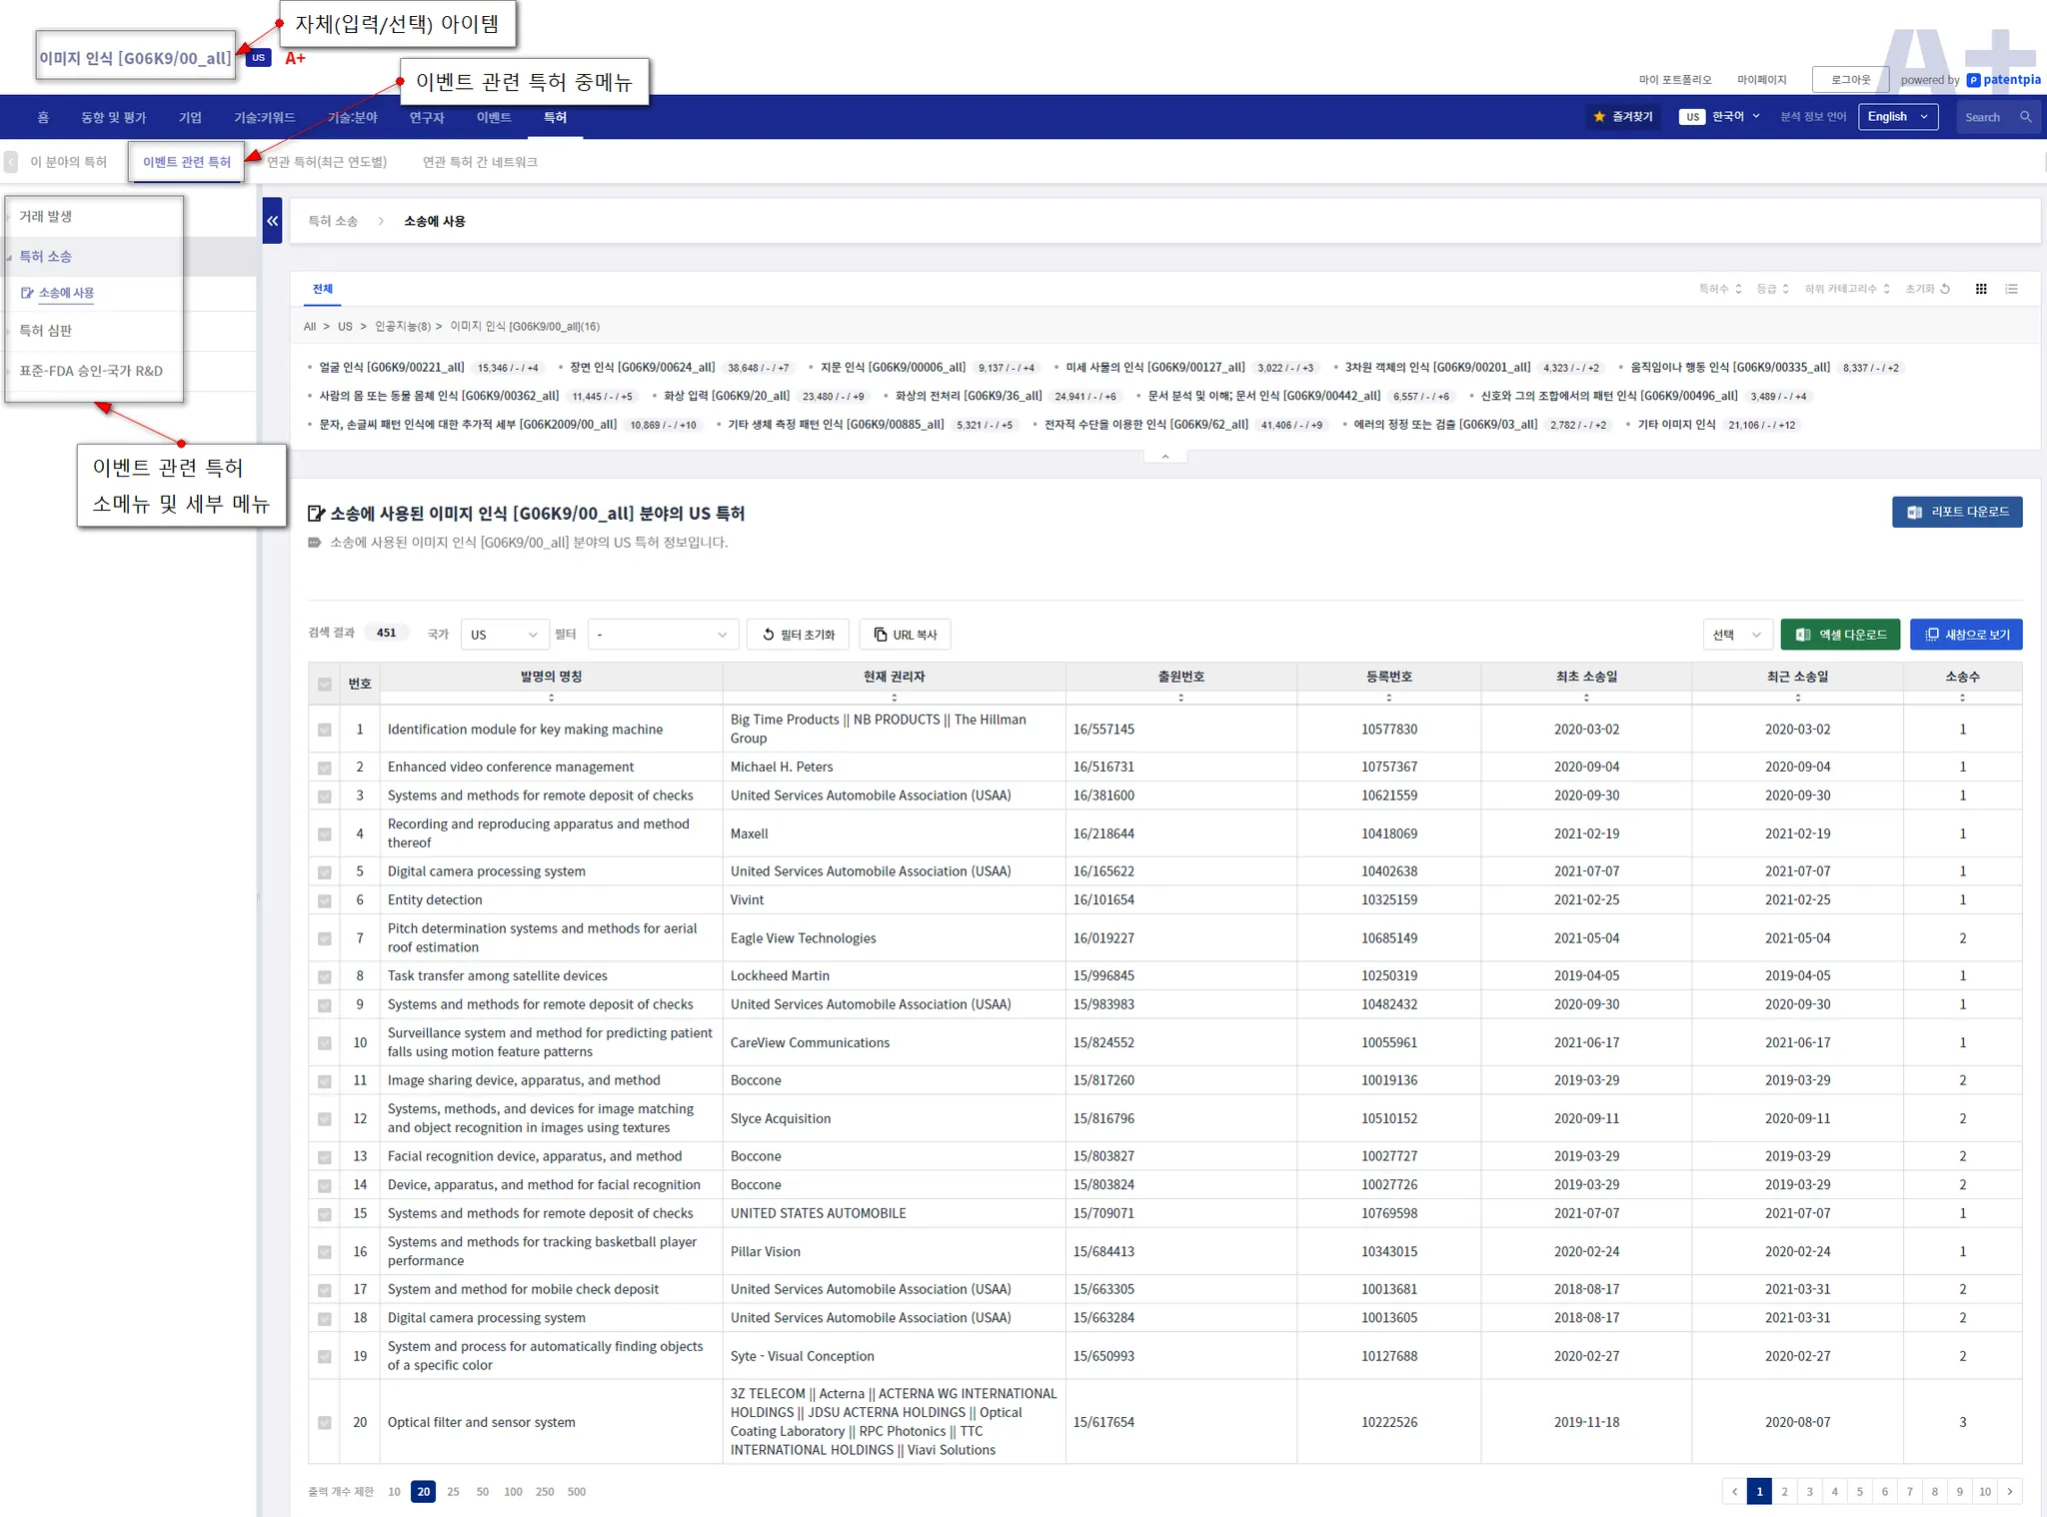Switch to grid view icon

coord(1981,289)
